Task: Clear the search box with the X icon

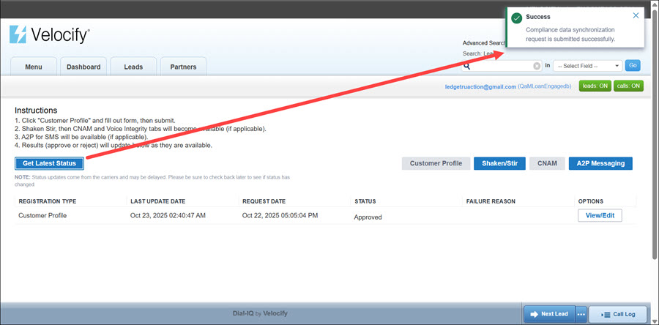Action: 537,66
